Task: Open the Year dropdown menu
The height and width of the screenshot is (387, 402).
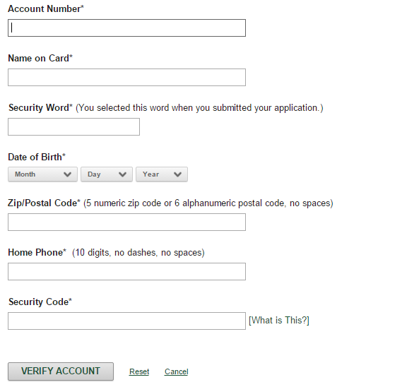Action: [x=162, y=174]
